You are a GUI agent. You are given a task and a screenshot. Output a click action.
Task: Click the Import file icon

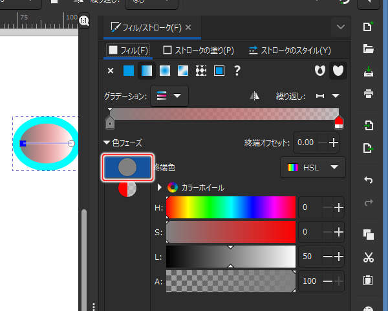(368, 125)
